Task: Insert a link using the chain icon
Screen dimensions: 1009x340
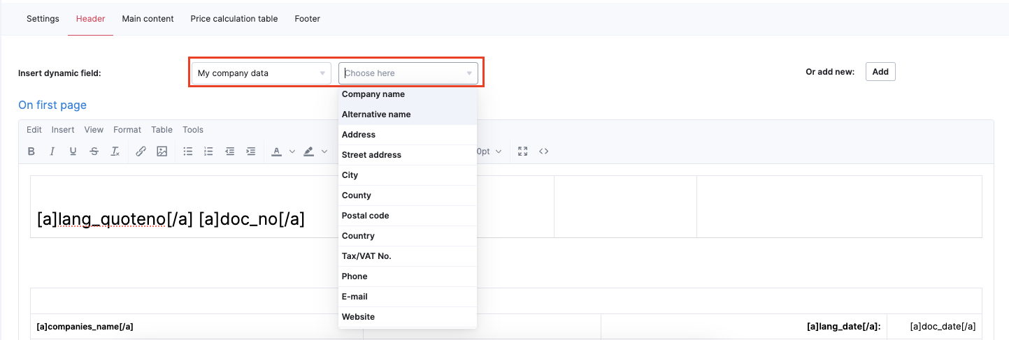Action: pos(141,151)
